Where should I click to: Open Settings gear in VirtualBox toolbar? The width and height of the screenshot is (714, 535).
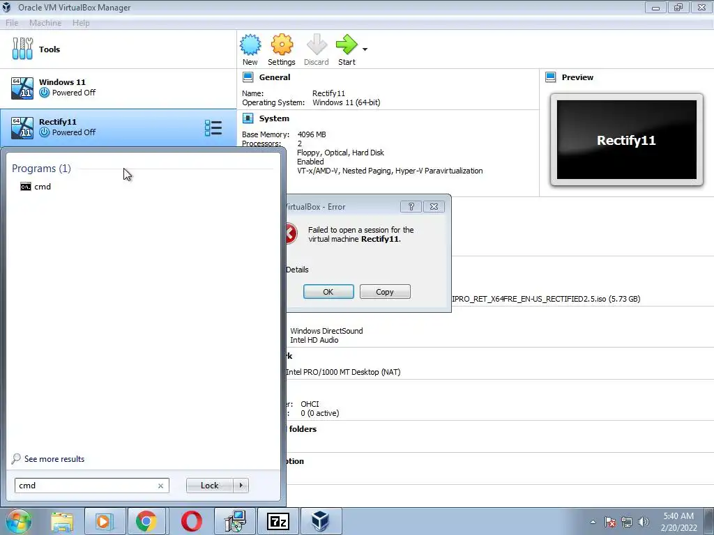pyautogui.click(x=282, y=45)
